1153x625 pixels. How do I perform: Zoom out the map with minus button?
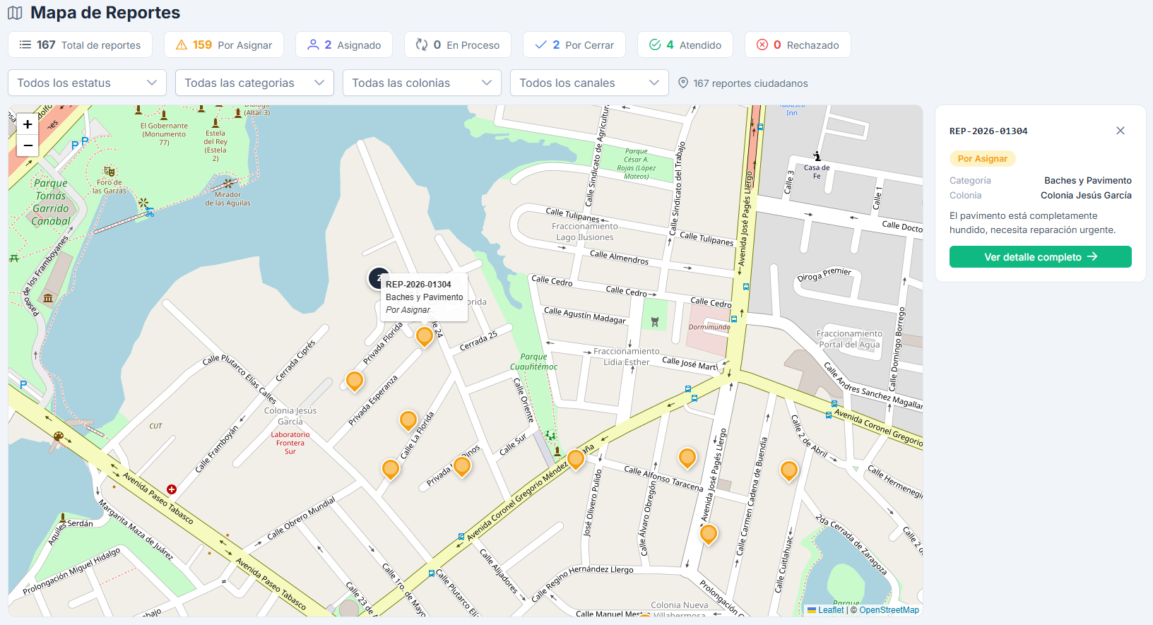coord(28,145)
